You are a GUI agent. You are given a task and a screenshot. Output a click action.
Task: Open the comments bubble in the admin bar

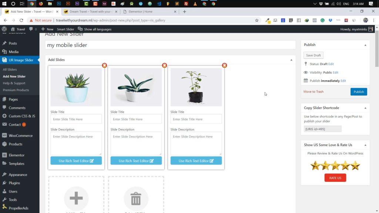(33, 29)
